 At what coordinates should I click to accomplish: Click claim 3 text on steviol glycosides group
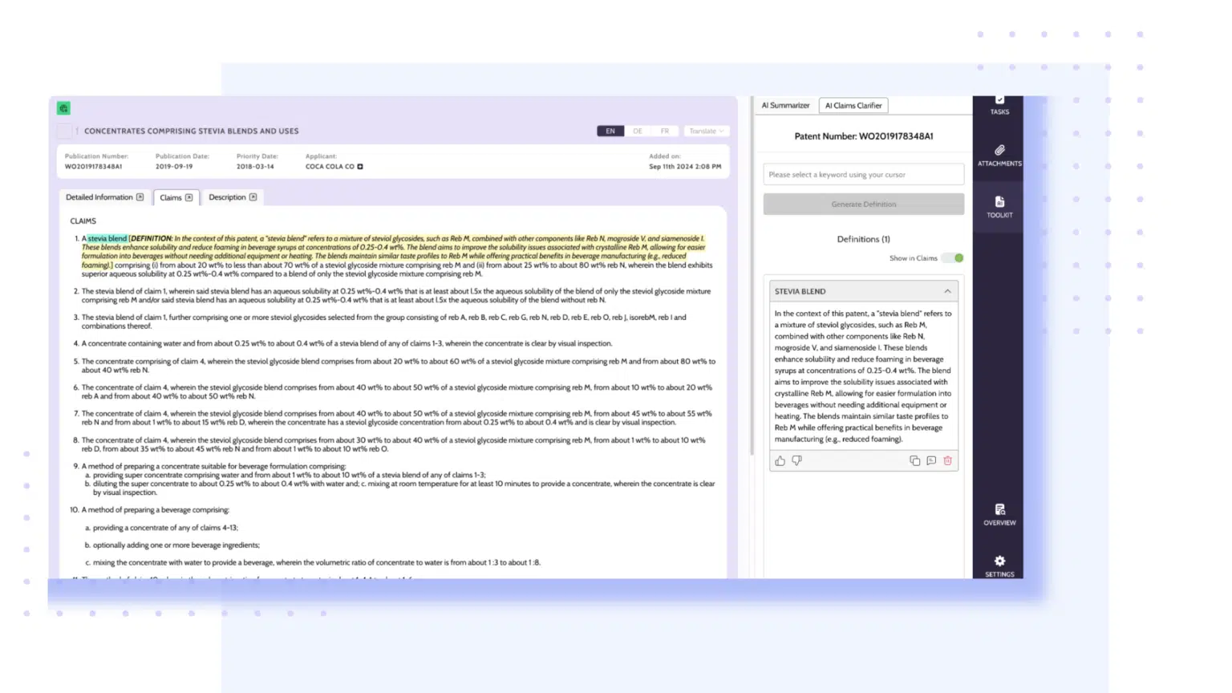coord(384,322)
